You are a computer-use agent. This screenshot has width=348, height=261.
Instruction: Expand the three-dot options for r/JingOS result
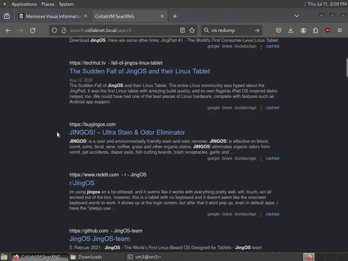coord(261,215)
